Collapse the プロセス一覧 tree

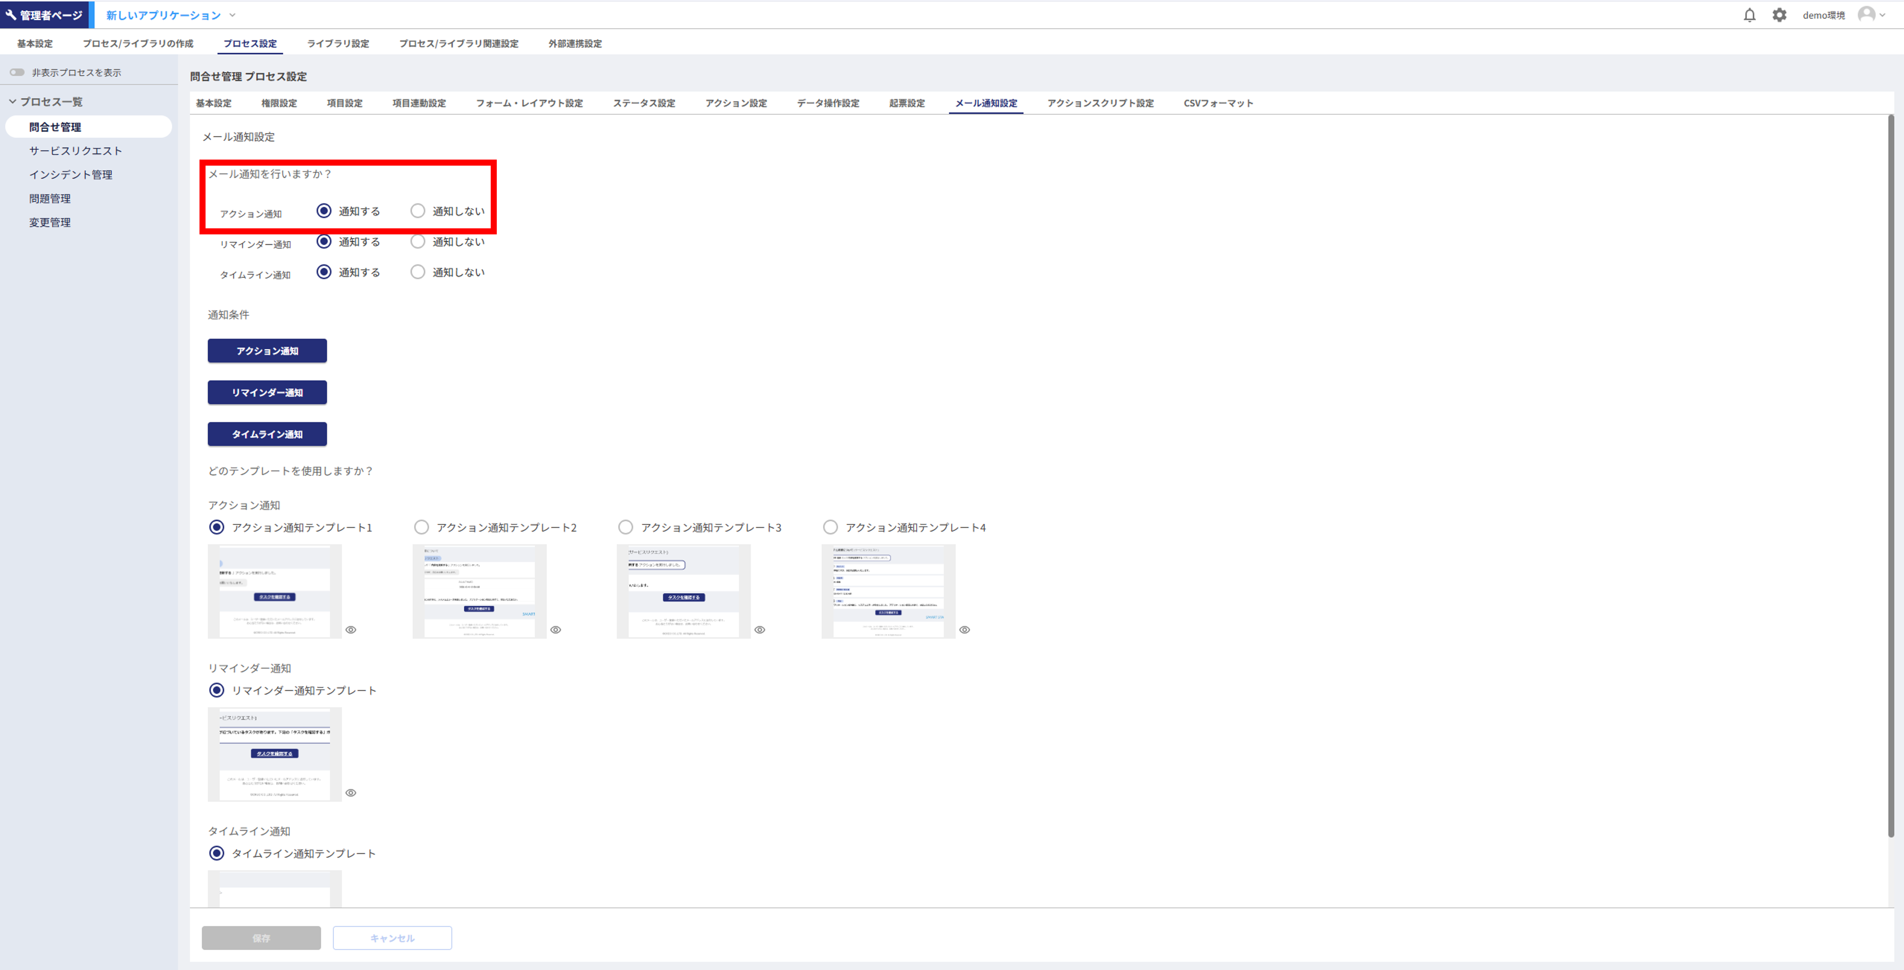click(13, 101)
